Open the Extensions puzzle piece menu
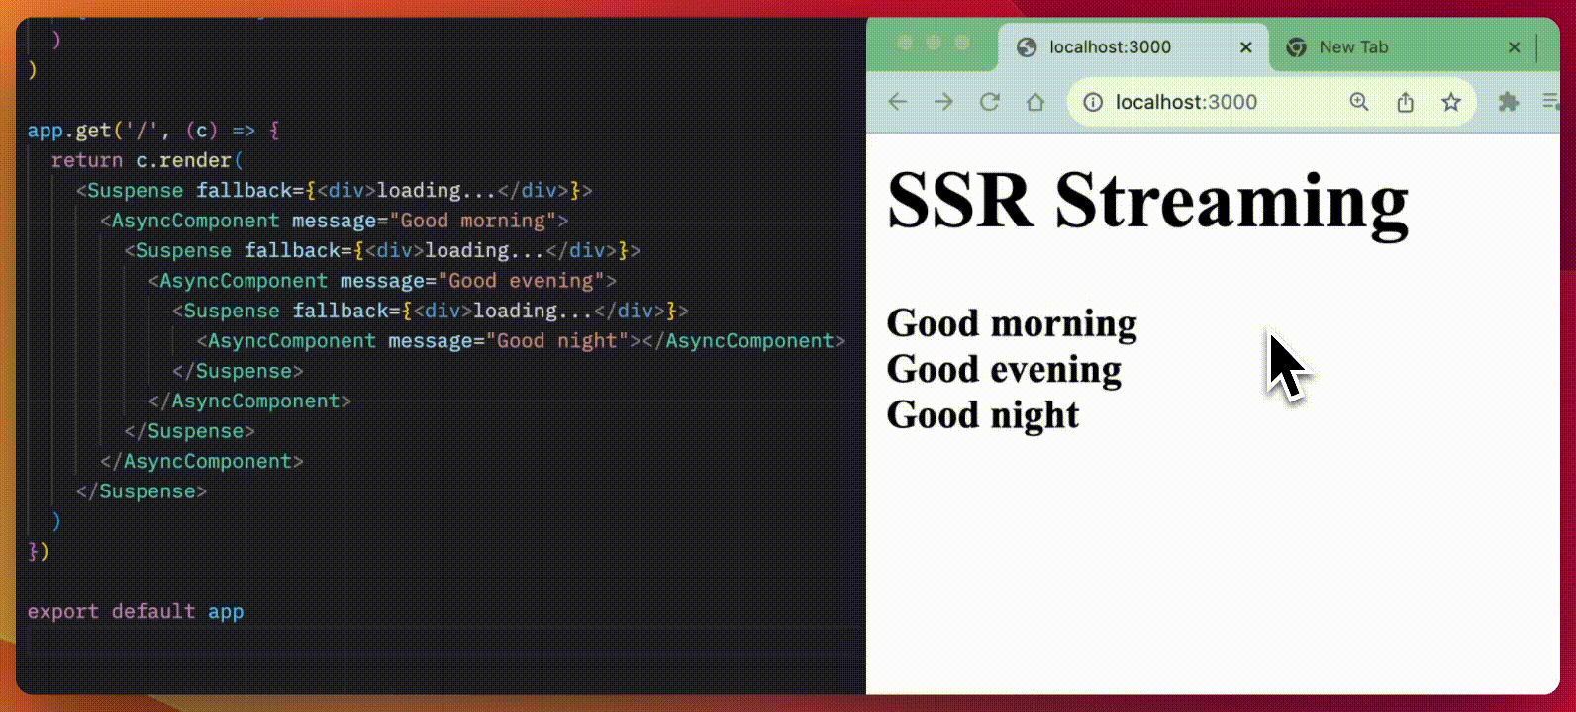 [x=1508, y=102]
